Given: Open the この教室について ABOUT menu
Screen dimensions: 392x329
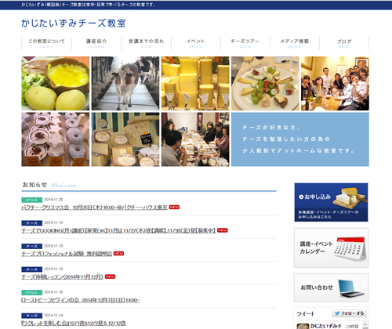Looking at the screenshot, I should pyautogui.click(x=46, y=43).
